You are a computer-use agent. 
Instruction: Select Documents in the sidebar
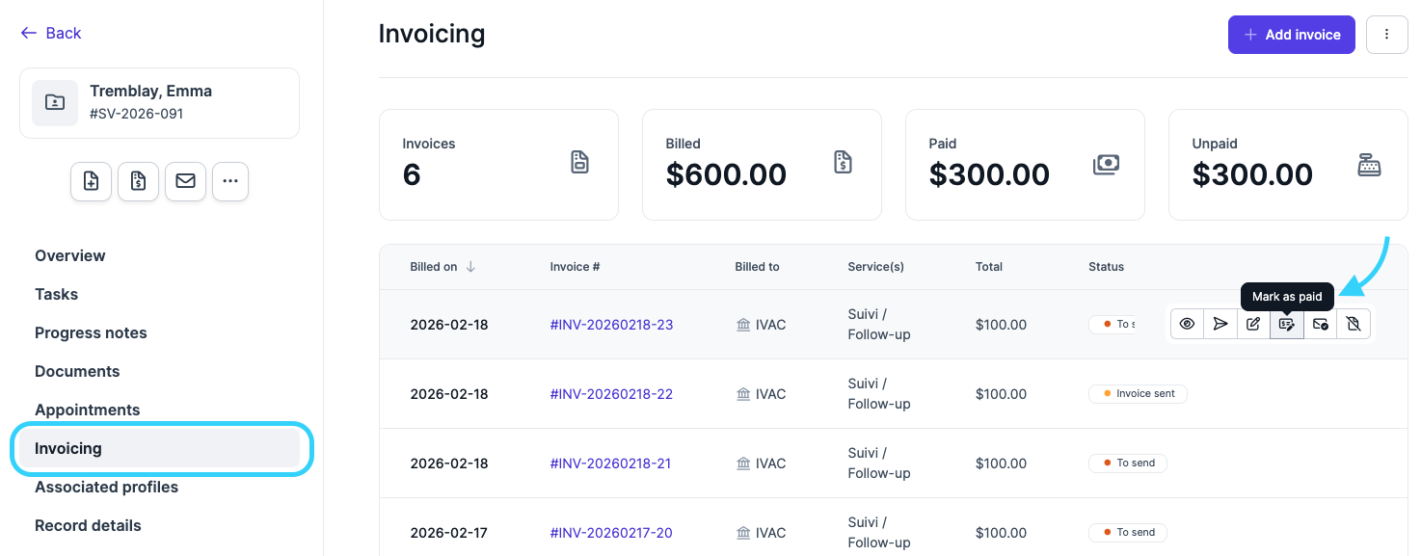pyautogui.click(x=77, y=371)
